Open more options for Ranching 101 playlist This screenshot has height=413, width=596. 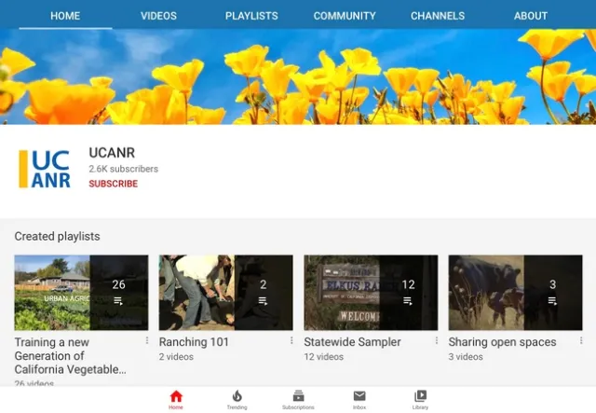[x=291, y=341]
